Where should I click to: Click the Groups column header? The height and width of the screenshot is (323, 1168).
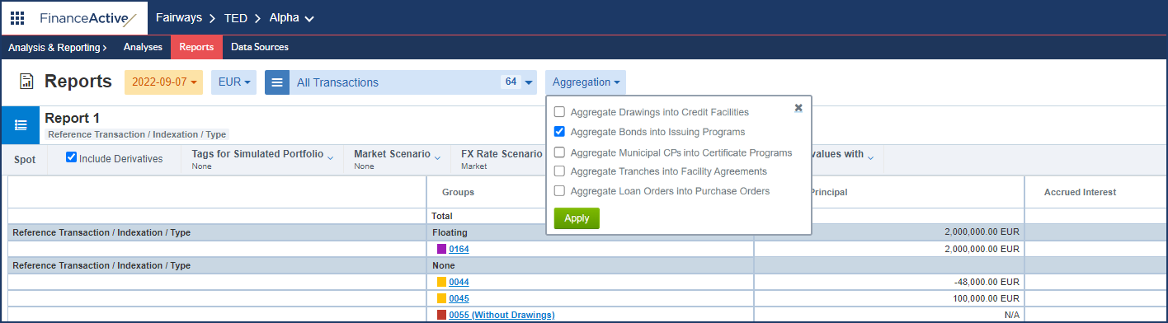coord(458,192)
